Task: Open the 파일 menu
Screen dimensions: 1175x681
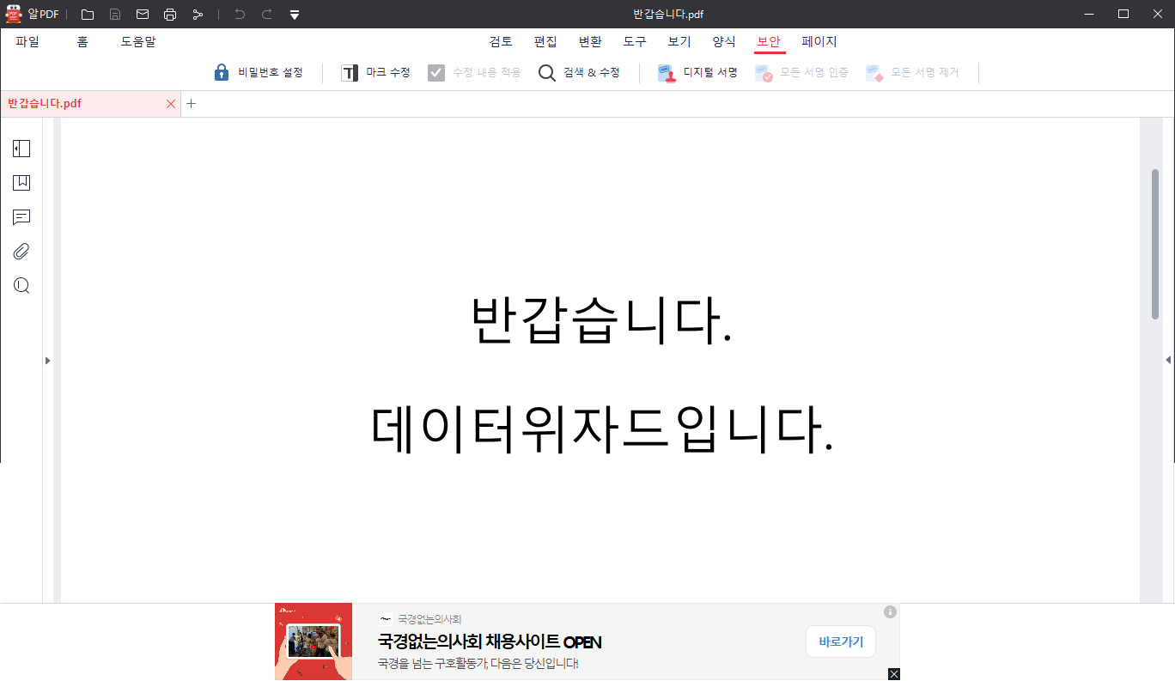Action: [27, 40]
